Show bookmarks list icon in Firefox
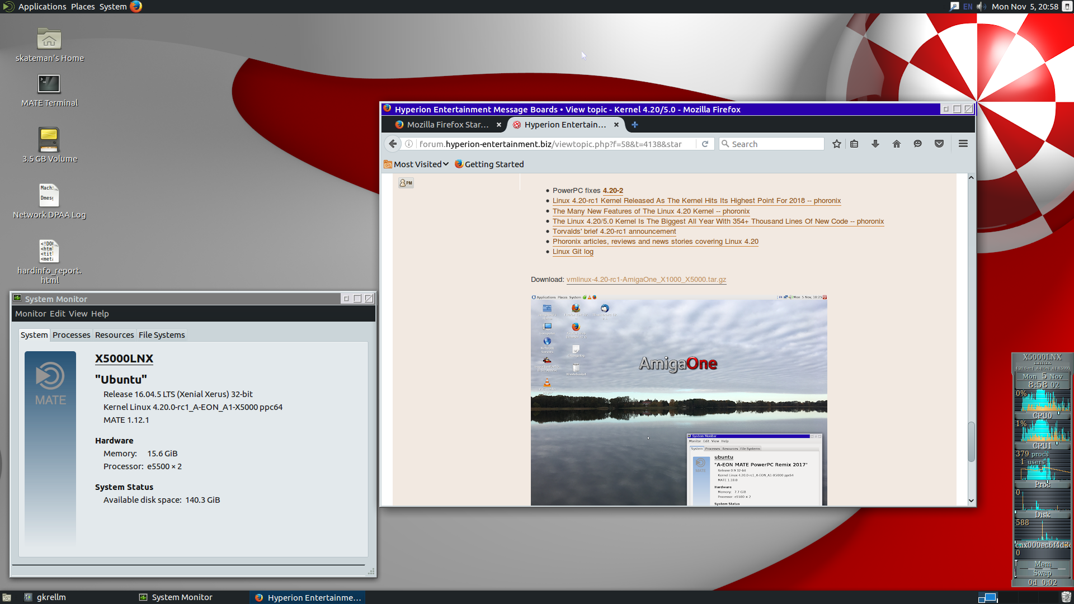This screenshot has width=1074, height=604. click(x=854, y=144)
